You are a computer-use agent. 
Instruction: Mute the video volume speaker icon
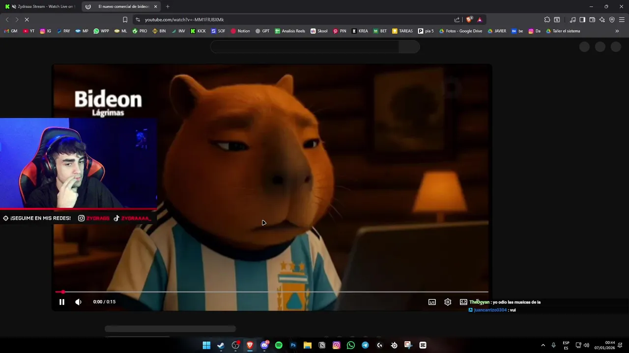[78, 302]
